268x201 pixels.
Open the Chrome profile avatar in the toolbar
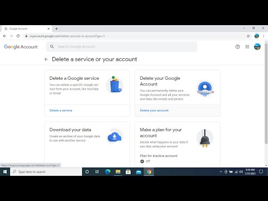[x=257, y=36]
